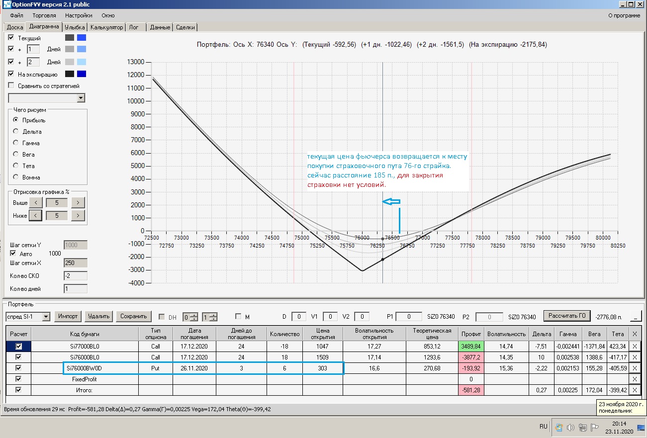Screen dimensions: 647x438
Task: Open the Настройки menu
Action: click(79, 15)
